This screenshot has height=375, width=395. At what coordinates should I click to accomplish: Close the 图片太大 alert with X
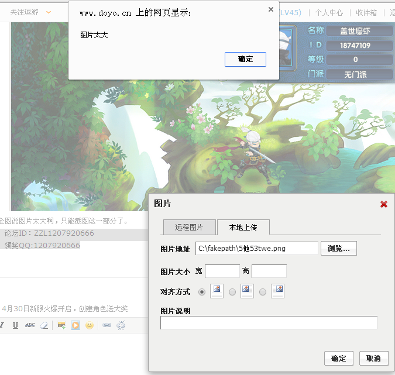pyautogui.click(x=271, y=9)
